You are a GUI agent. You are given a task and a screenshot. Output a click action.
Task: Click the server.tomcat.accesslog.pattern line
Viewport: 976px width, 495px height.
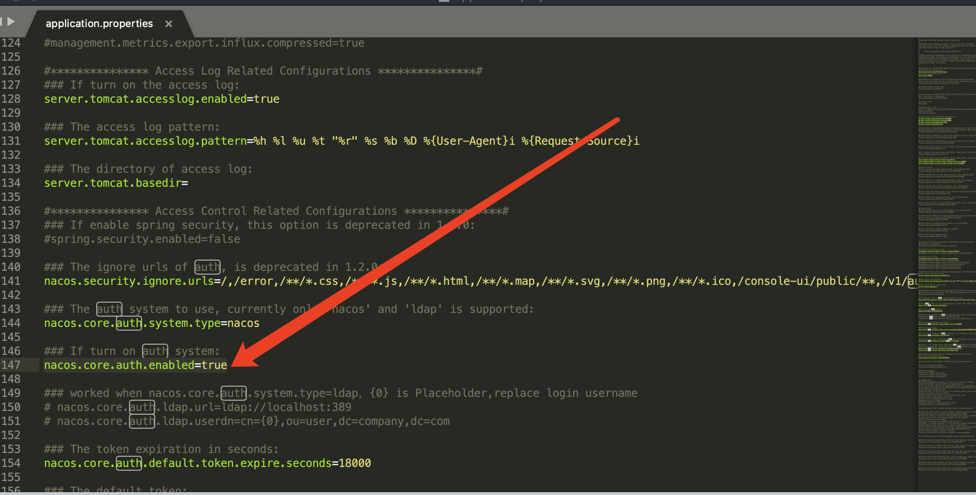pos(342,141)
